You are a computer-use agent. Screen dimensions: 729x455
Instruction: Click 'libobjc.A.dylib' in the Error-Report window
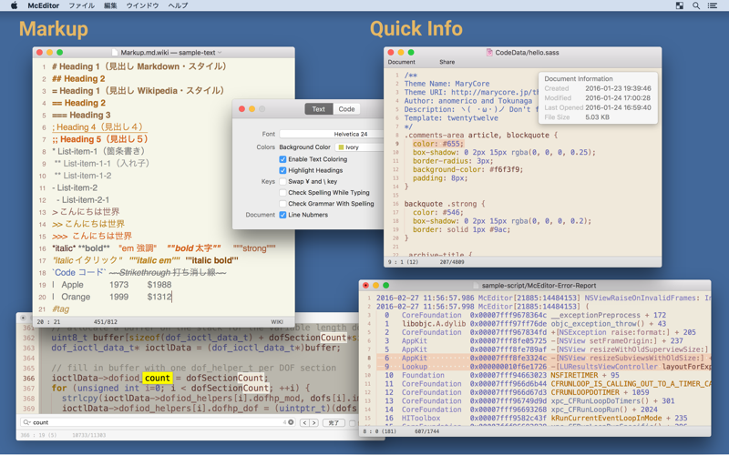(x=434, y=324)
